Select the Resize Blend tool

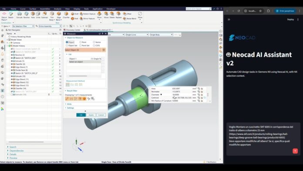click(x=129, y=19)
